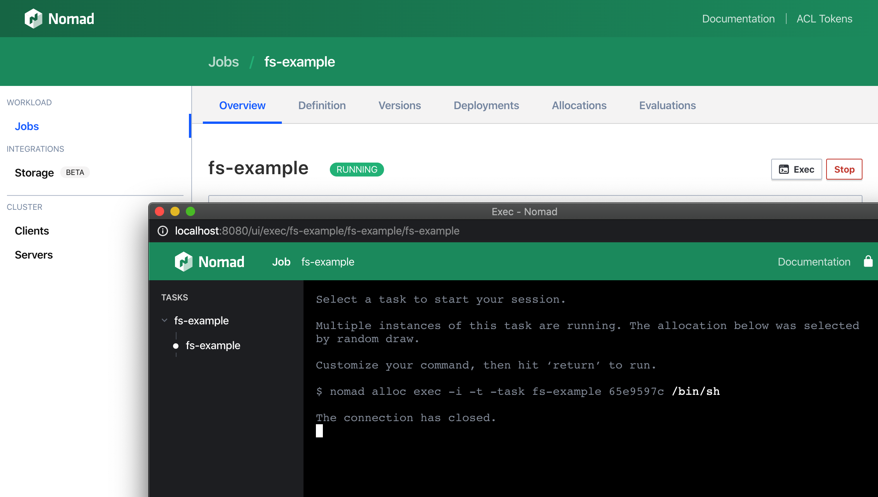The width and height of the screenshot is (878, 497).
Task: Click the Nomad logo in Exec window
Action: click(209, 262)
